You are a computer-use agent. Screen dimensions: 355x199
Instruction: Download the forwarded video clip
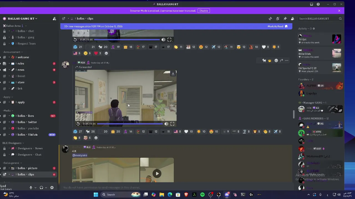point(173,73)
